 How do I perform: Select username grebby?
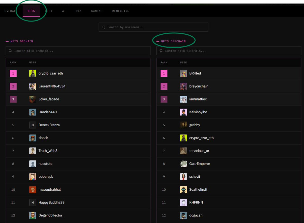[195, 125]
